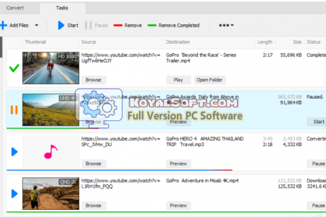Image resolution: width=326 pixels, height=217 pixels.
Task: Click green checkmark of completed GoPro task
Action: click(14, 68)
